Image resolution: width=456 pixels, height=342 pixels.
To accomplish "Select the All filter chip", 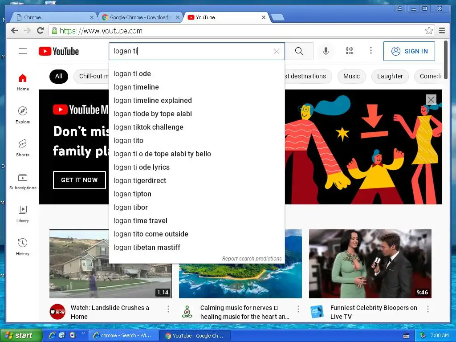I will (59, 77).
